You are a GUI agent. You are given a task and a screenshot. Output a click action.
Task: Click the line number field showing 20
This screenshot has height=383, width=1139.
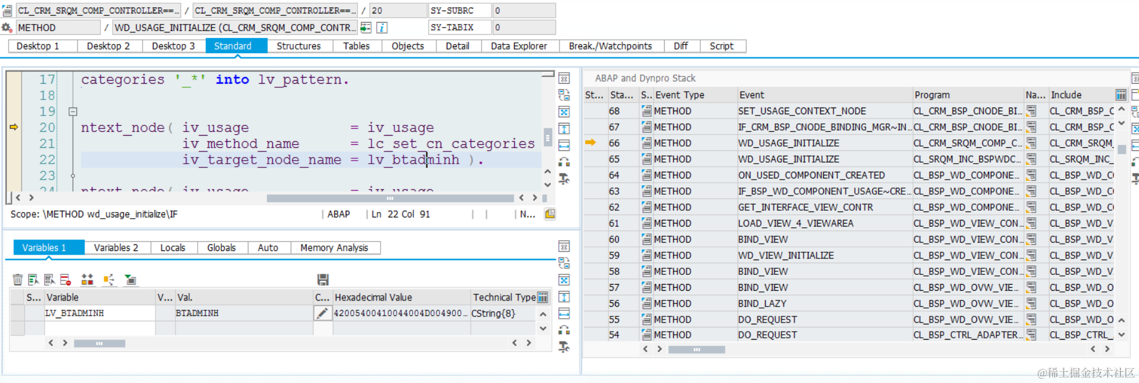pyautogui.click(x=398, y=10)
